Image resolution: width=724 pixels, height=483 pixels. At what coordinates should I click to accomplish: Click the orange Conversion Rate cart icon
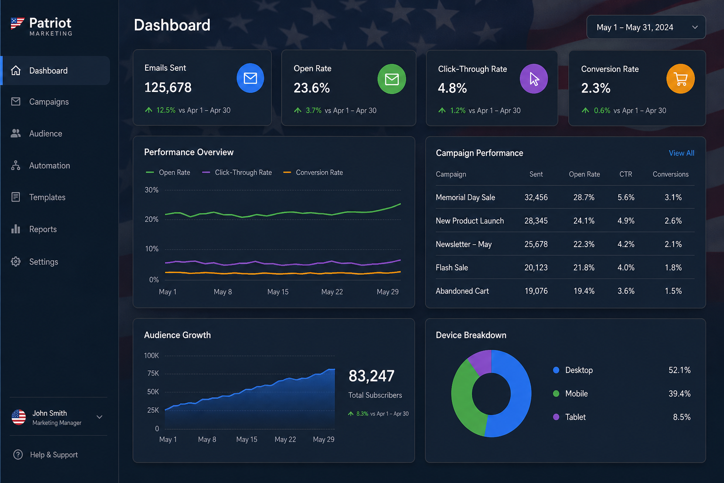[681, 79]
